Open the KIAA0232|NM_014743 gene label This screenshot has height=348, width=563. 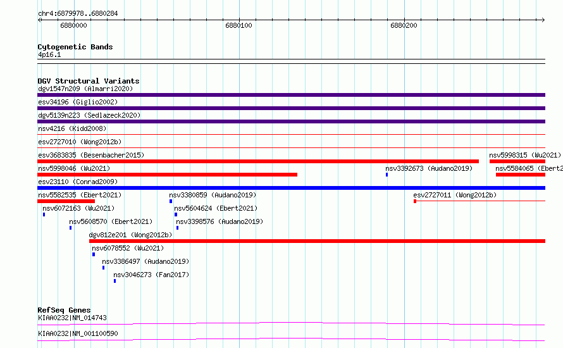pyautogui.click(x=72, y=318)
